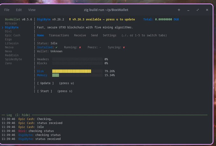Image resolution: width=216 pixels, height=146 pixels.
Task: Click the 15.34% memory value
Action: [109, 75]
